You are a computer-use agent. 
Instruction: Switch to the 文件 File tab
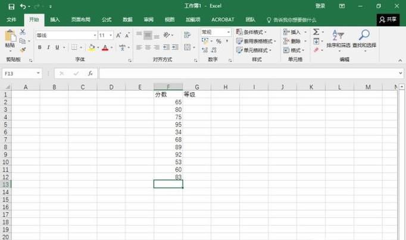click(x=11, y=20)
